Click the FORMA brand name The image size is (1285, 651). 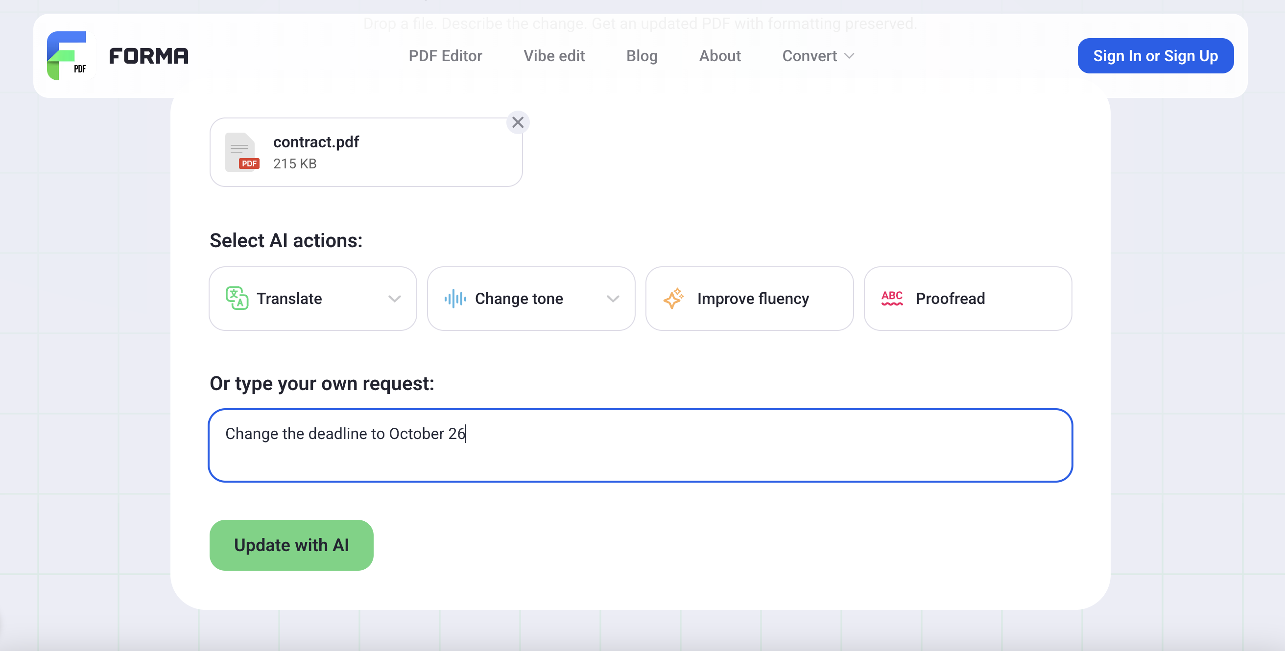tap(149, 56)
